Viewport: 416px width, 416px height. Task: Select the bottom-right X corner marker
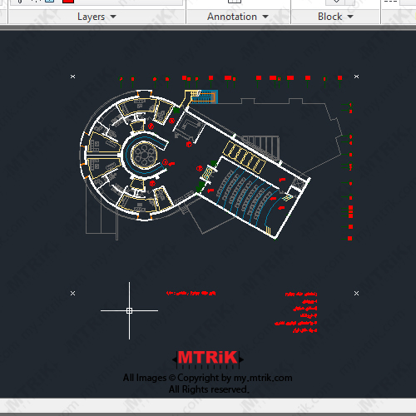[x=357, y=293]
